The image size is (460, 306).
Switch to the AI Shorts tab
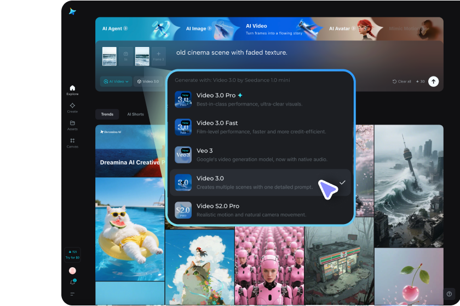[x=136, y=114]
